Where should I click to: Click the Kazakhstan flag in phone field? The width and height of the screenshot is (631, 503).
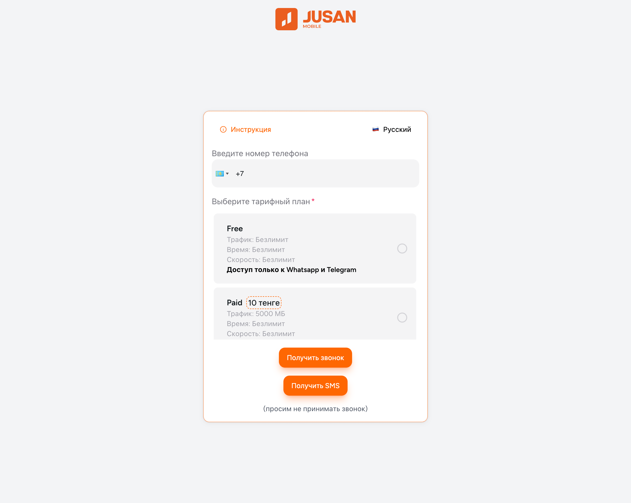(220, 174)
